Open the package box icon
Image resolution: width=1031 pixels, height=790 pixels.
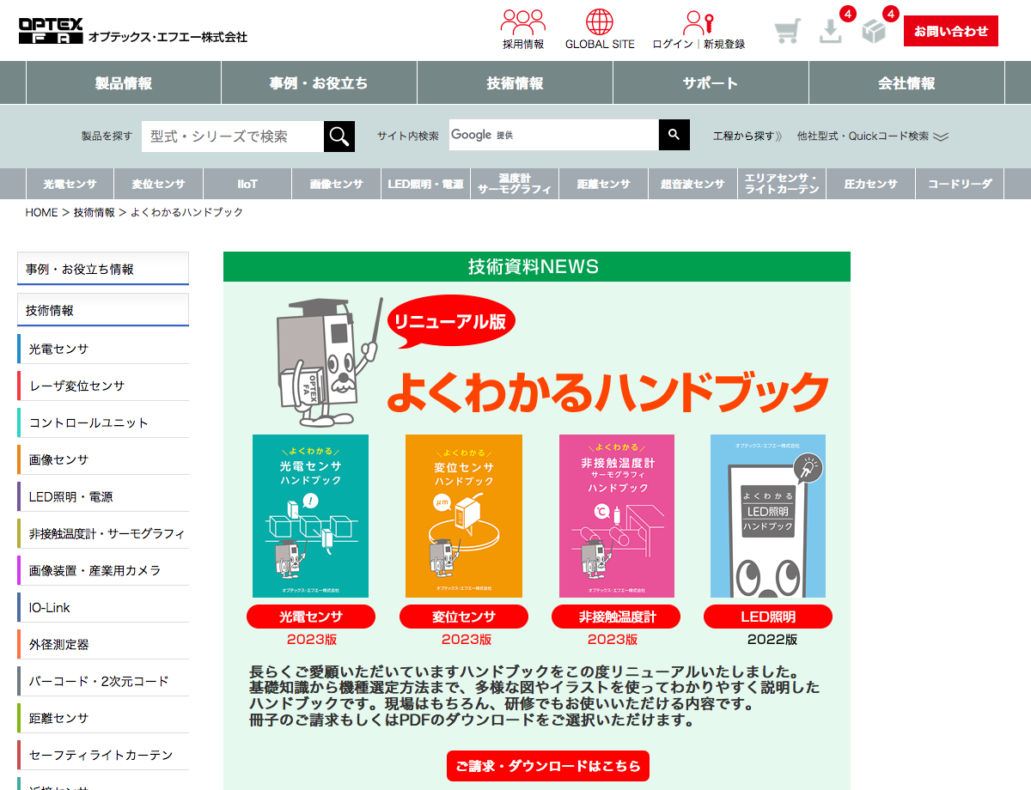pyautogui.click(x=874, y=32)
